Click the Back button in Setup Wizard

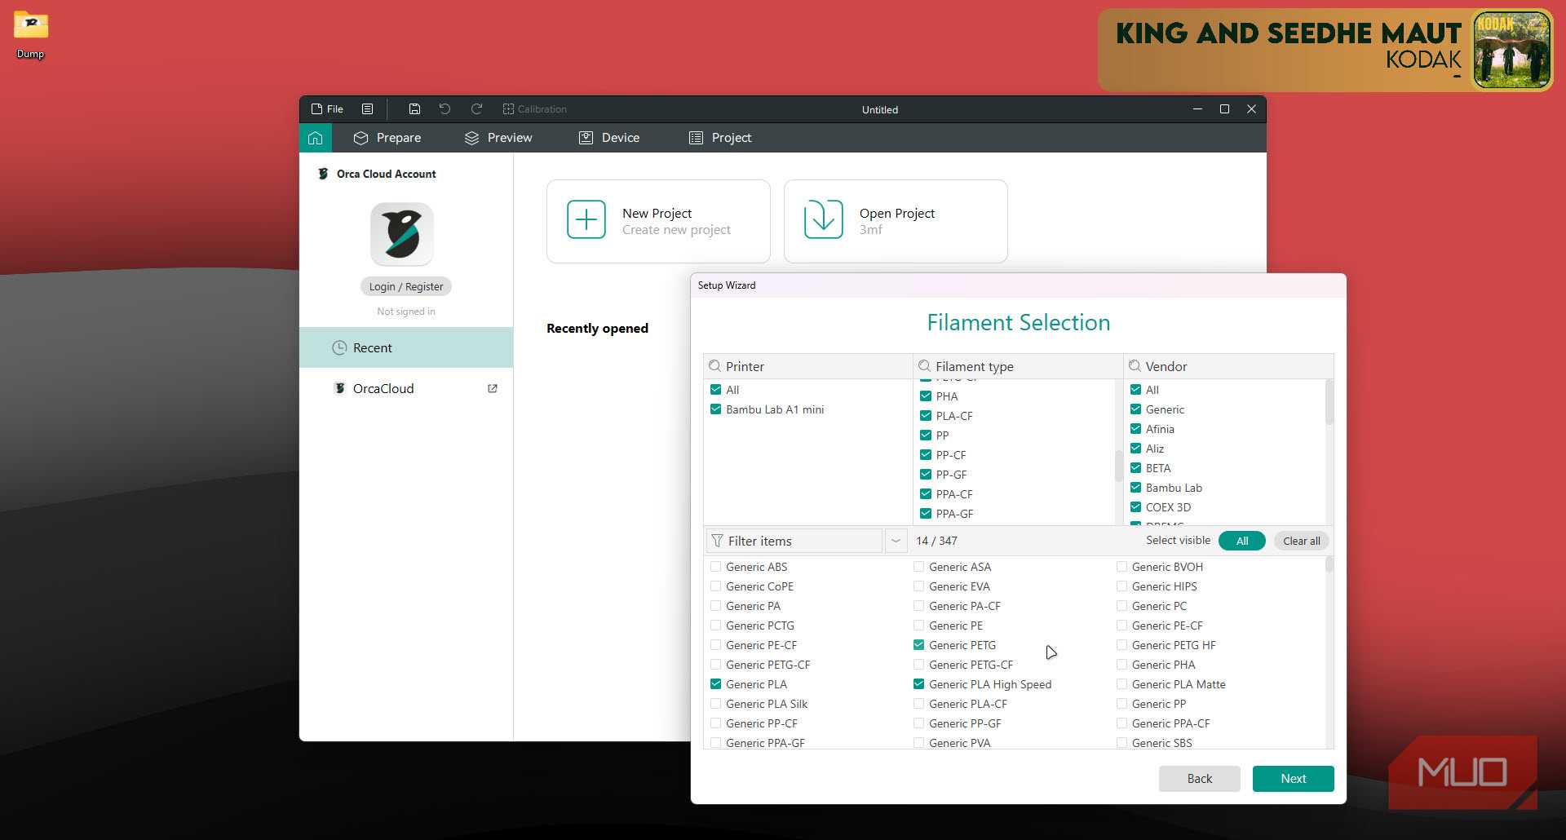coord(1199,779)
